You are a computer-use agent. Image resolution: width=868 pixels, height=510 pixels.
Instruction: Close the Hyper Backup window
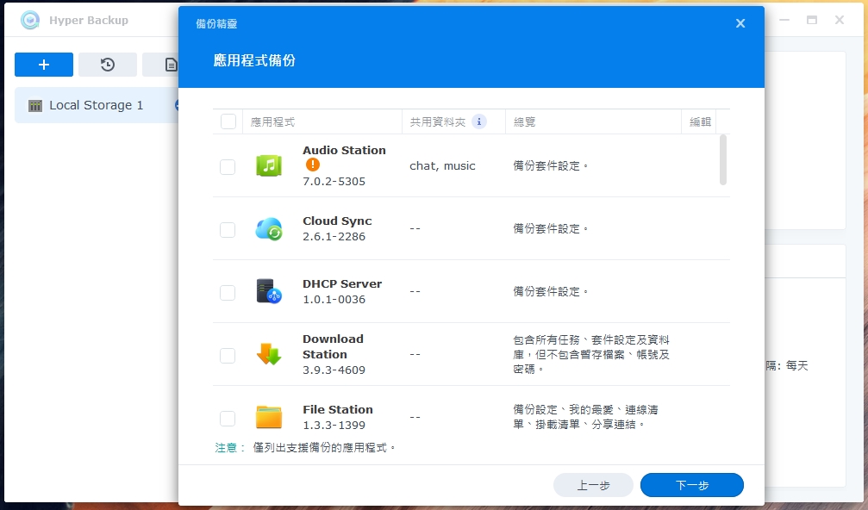click(840, 20)
